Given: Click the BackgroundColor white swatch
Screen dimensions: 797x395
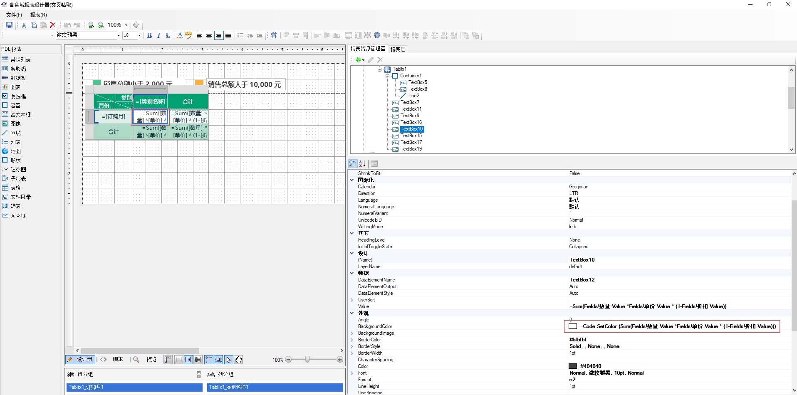Looking at the screenshot, I should [x=573, y=326].
